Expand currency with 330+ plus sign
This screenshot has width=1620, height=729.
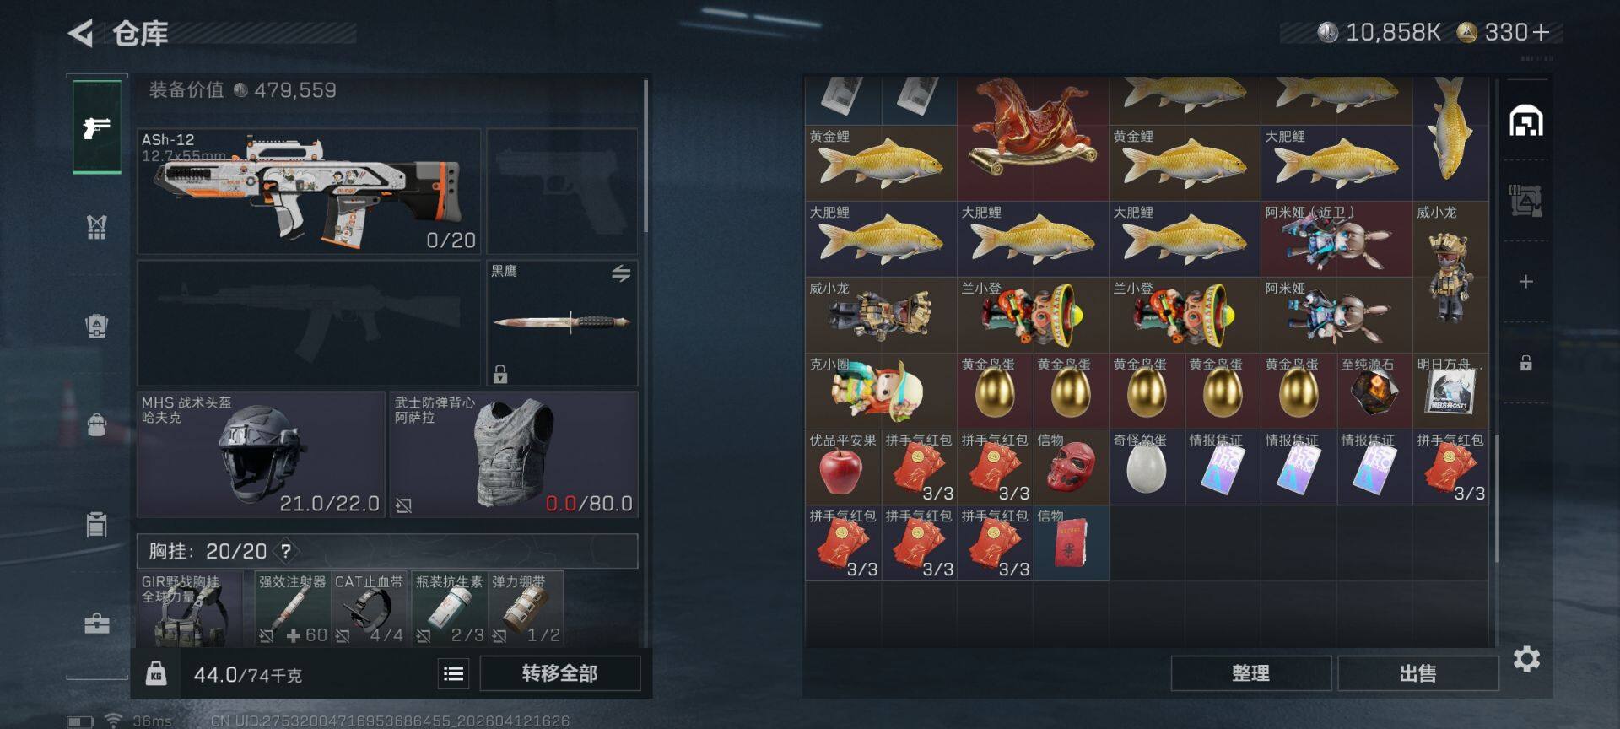coord(1541,32)
